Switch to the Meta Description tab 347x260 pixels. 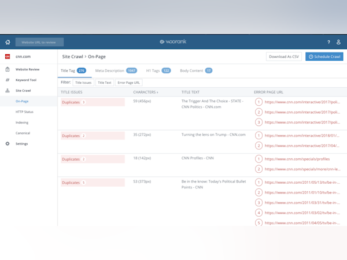pyautogui.click(x=116, y=70)
